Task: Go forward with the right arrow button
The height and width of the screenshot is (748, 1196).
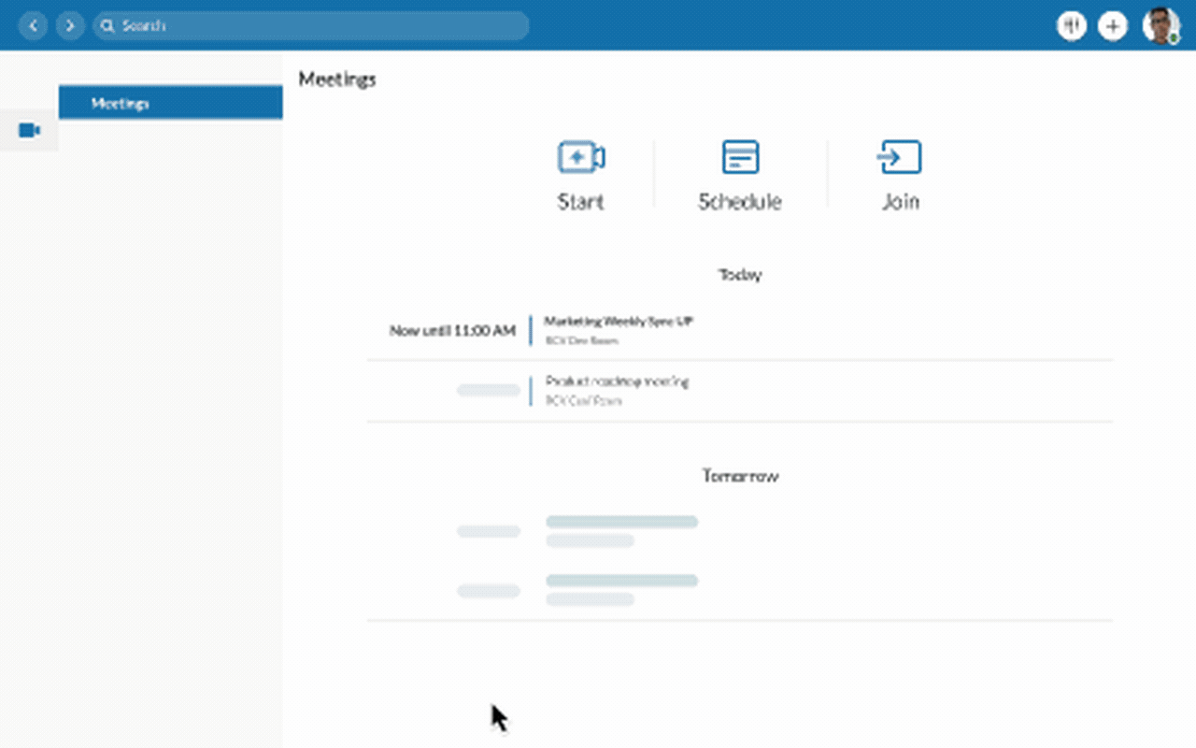Action: click(x=70, y=26)
